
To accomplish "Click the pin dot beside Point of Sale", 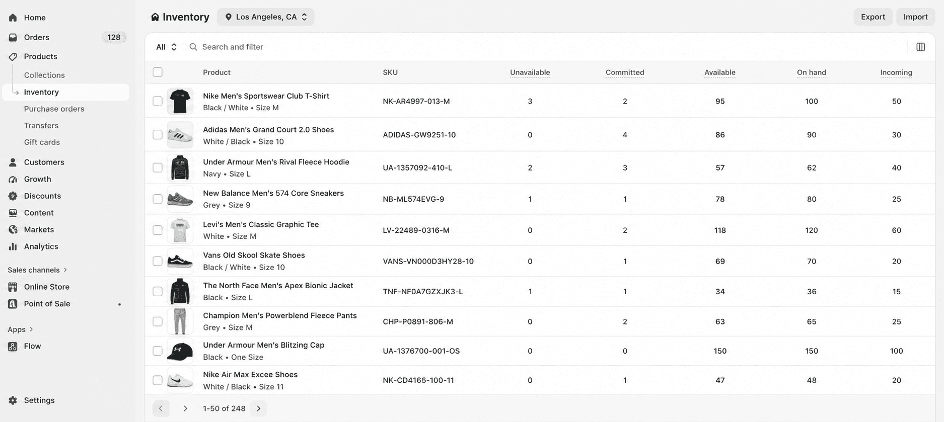I will click(x=119, y=304).
